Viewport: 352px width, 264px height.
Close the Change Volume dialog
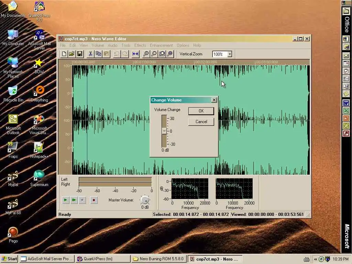click(x=214, y=100)
